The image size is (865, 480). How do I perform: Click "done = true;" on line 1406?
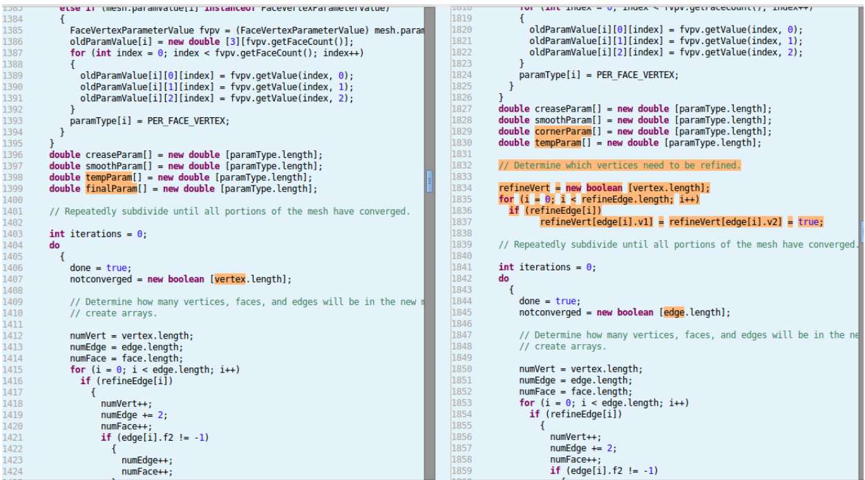pos(100,268)
